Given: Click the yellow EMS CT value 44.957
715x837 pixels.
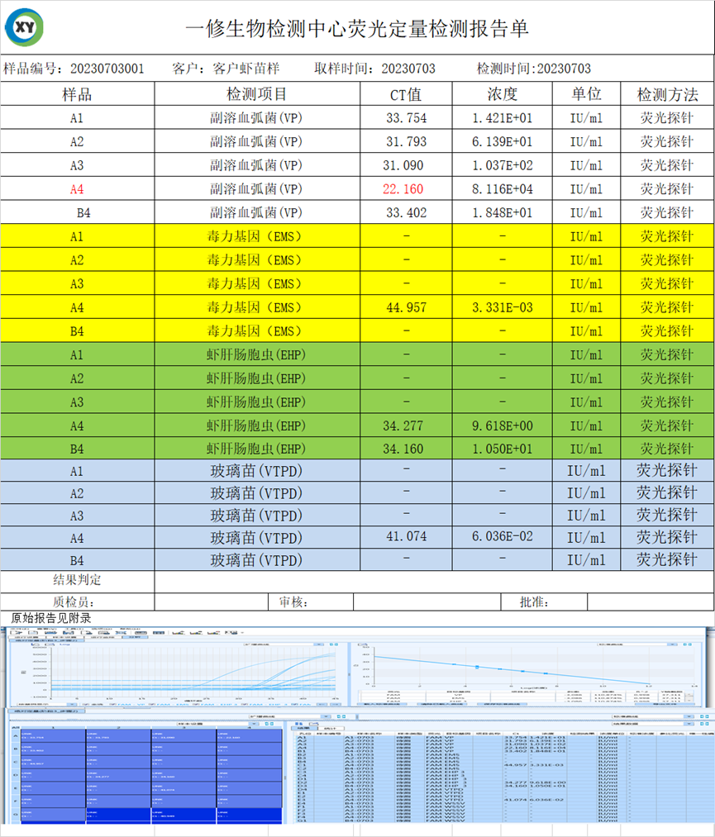Looking at the screenshot, I should 406,307.
